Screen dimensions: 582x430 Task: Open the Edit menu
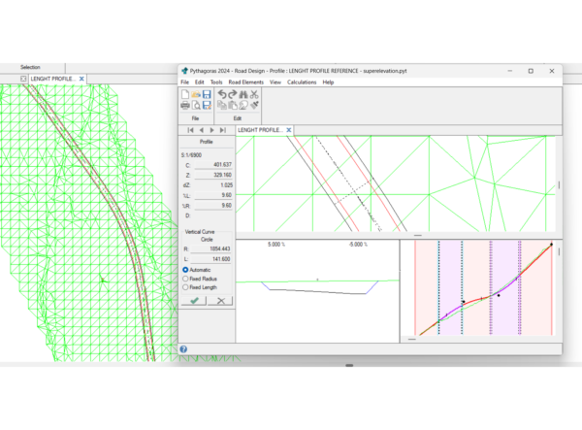(x=199, y=83)
